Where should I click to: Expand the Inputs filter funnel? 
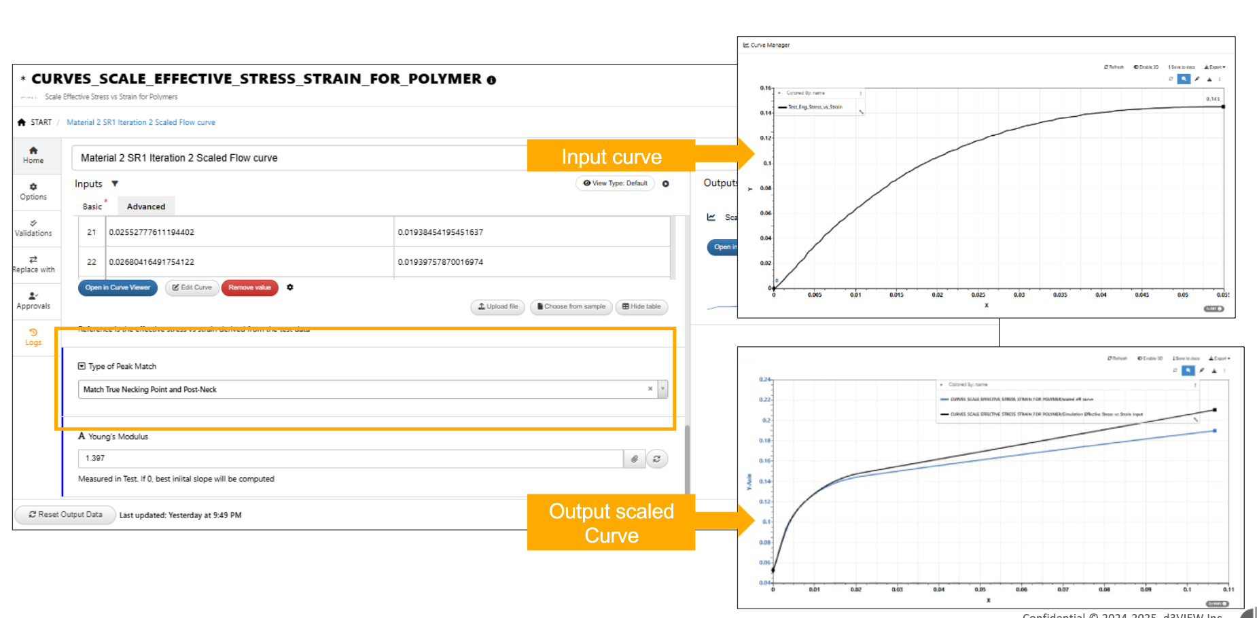coord(115,184)
